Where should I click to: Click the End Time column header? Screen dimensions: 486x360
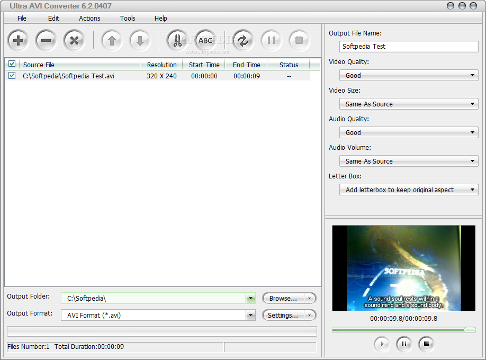(246, 65)
